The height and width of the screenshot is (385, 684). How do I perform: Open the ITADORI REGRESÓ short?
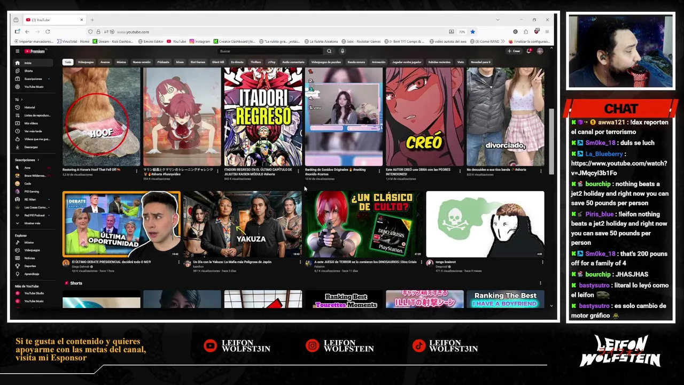[263, 117]
